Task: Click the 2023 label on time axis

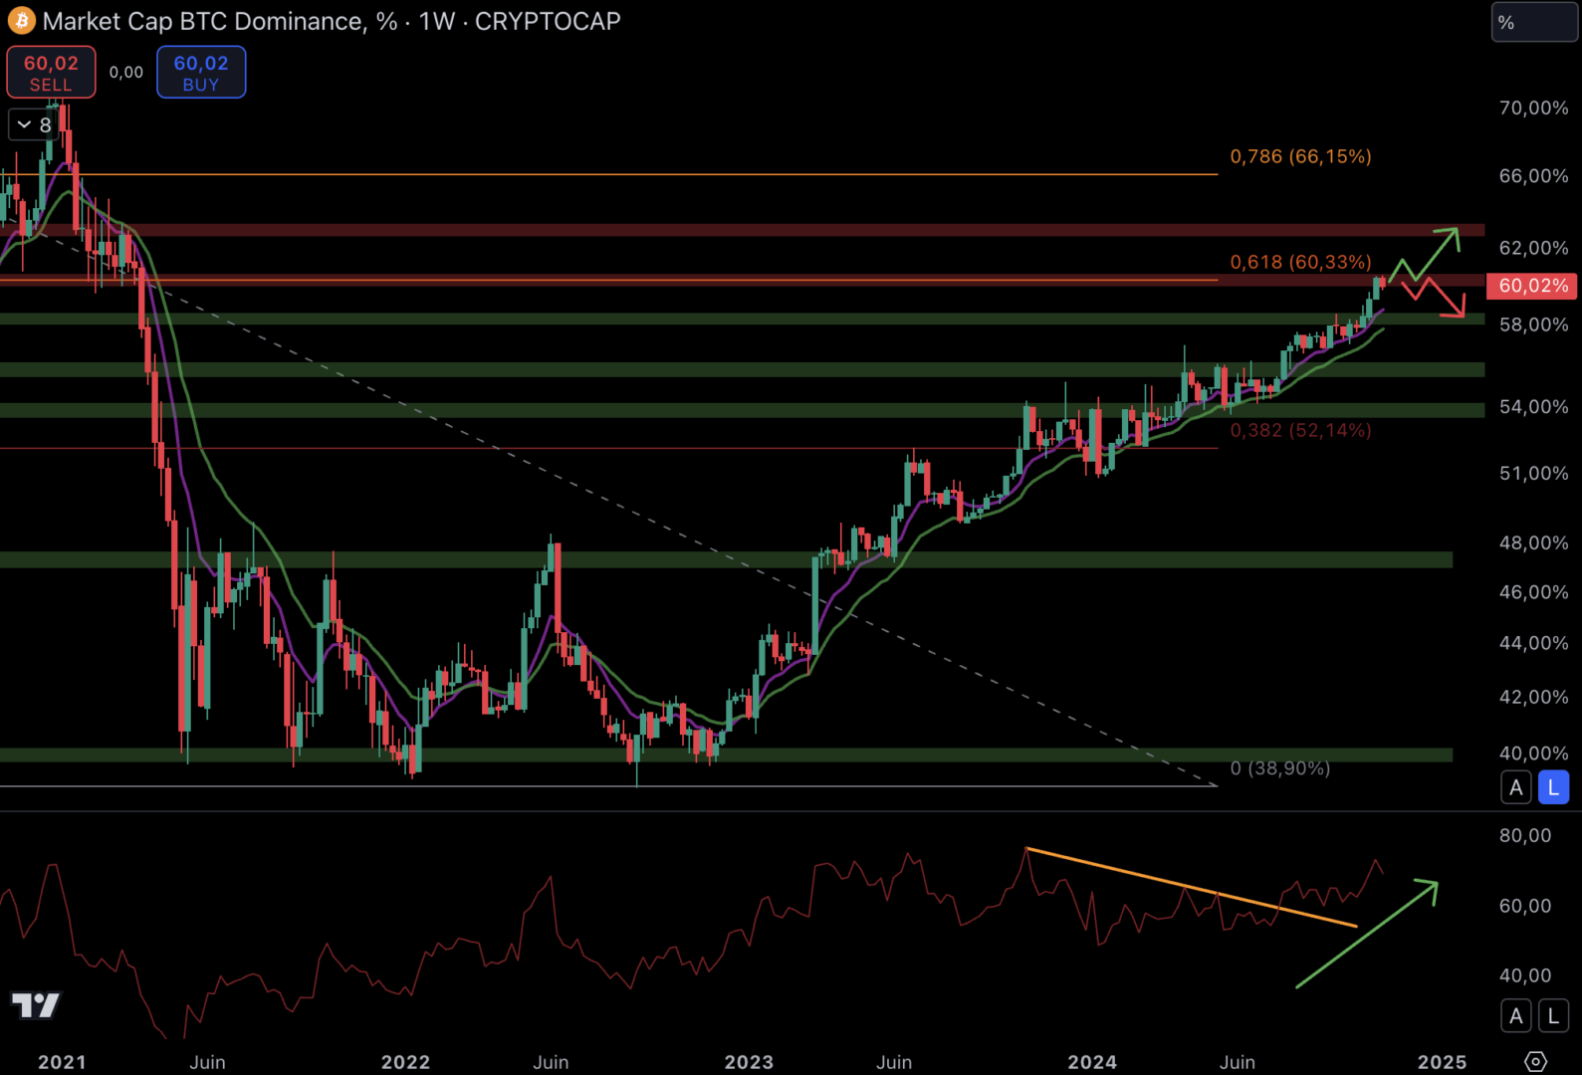Action: coord(749,1062)
